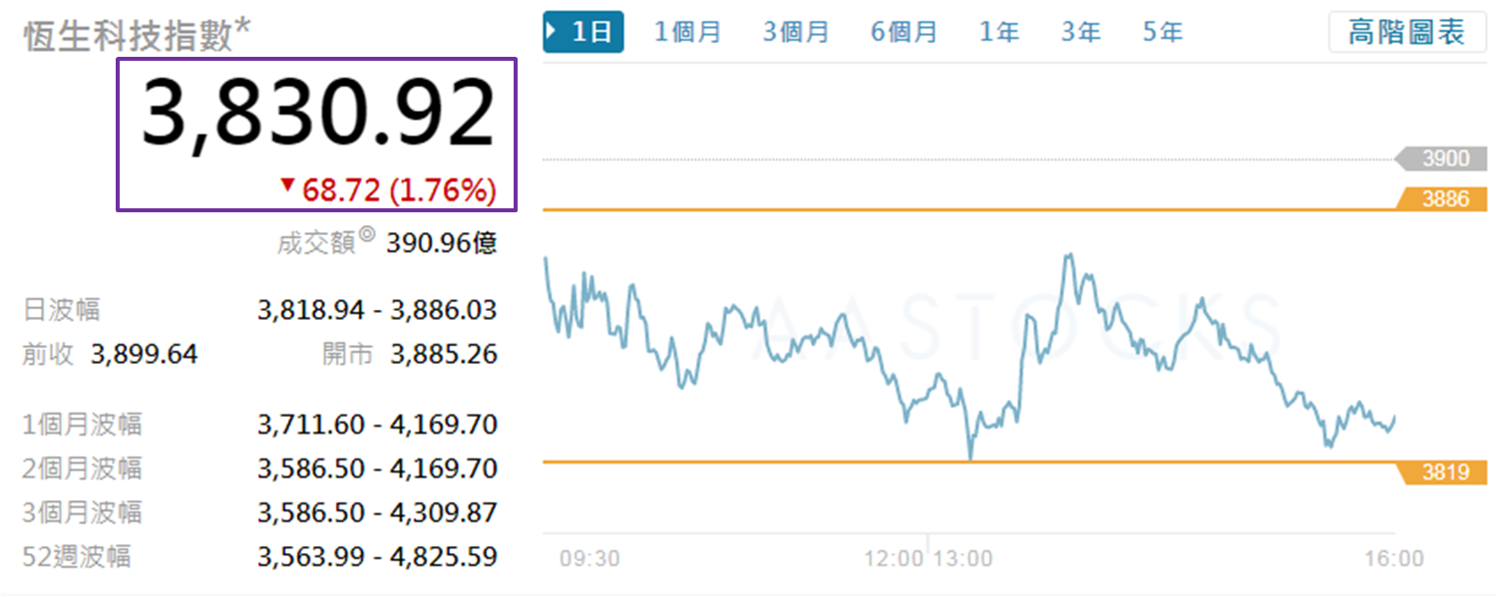Show the 6個月 chart view
Image resolution: width=1498 pixels, height=597 pixels.
point(904,32)
